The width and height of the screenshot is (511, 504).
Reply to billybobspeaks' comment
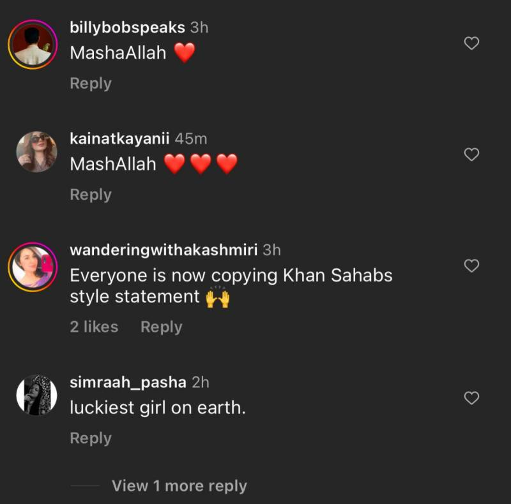coord(91,84)
